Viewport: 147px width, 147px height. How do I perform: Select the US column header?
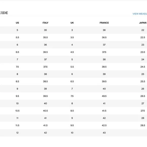click(17, 23)
